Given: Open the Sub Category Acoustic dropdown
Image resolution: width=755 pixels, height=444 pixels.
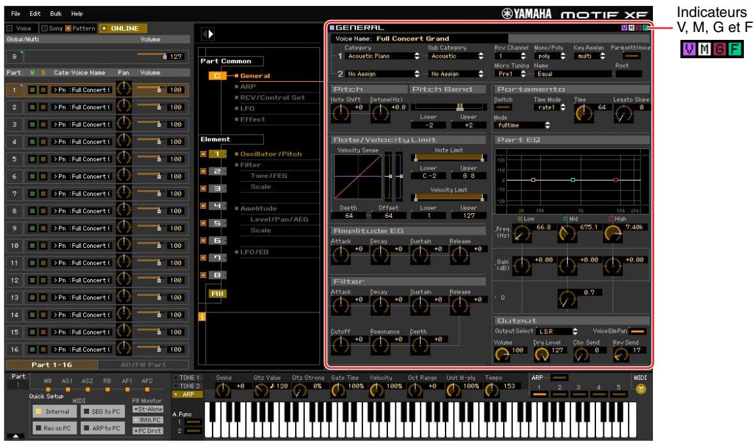Looking at the screenshot, I should [x=457, y=56].
